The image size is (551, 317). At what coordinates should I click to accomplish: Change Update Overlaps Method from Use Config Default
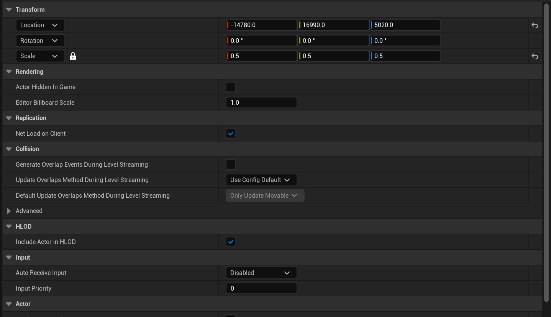(x=261, y=180)
